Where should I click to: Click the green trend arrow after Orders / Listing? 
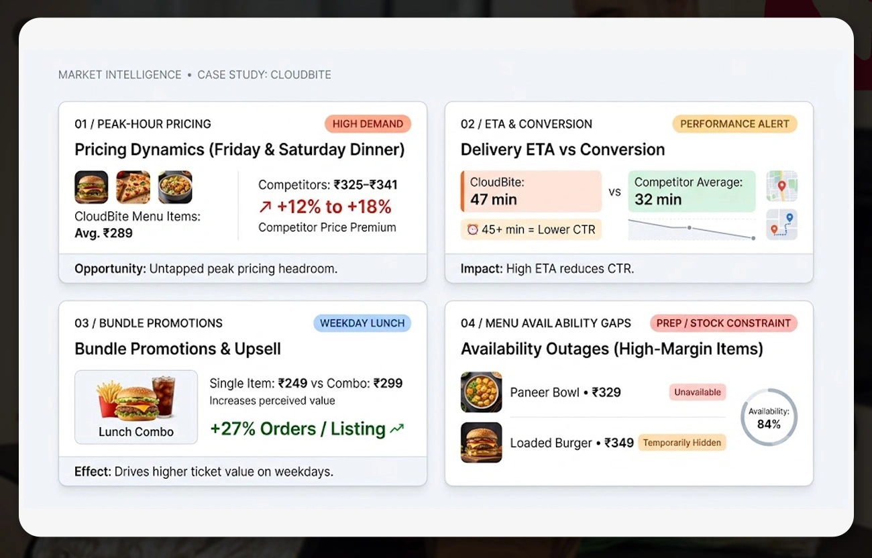(x=397, y=429)
